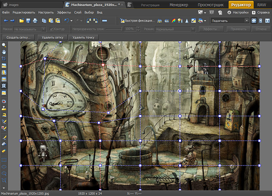
Task: Select the Crop tool
Action: coord(4,59)
